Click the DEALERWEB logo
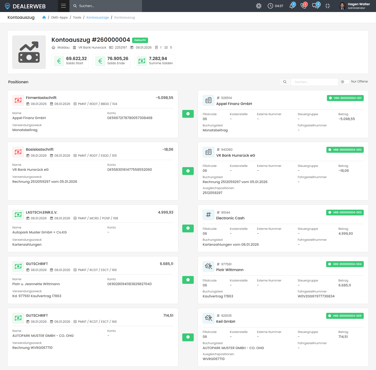 coord(25,6)
